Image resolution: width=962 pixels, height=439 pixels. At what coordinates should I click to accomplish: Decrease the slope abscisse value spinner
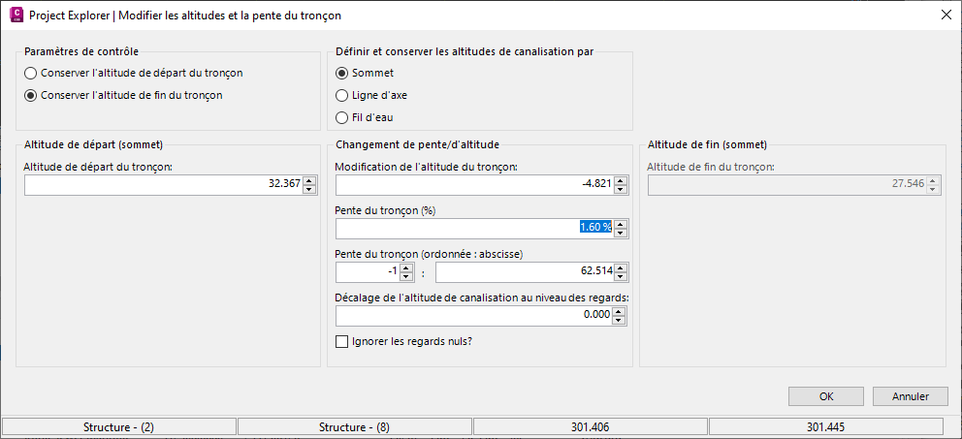tap(621, 278)
